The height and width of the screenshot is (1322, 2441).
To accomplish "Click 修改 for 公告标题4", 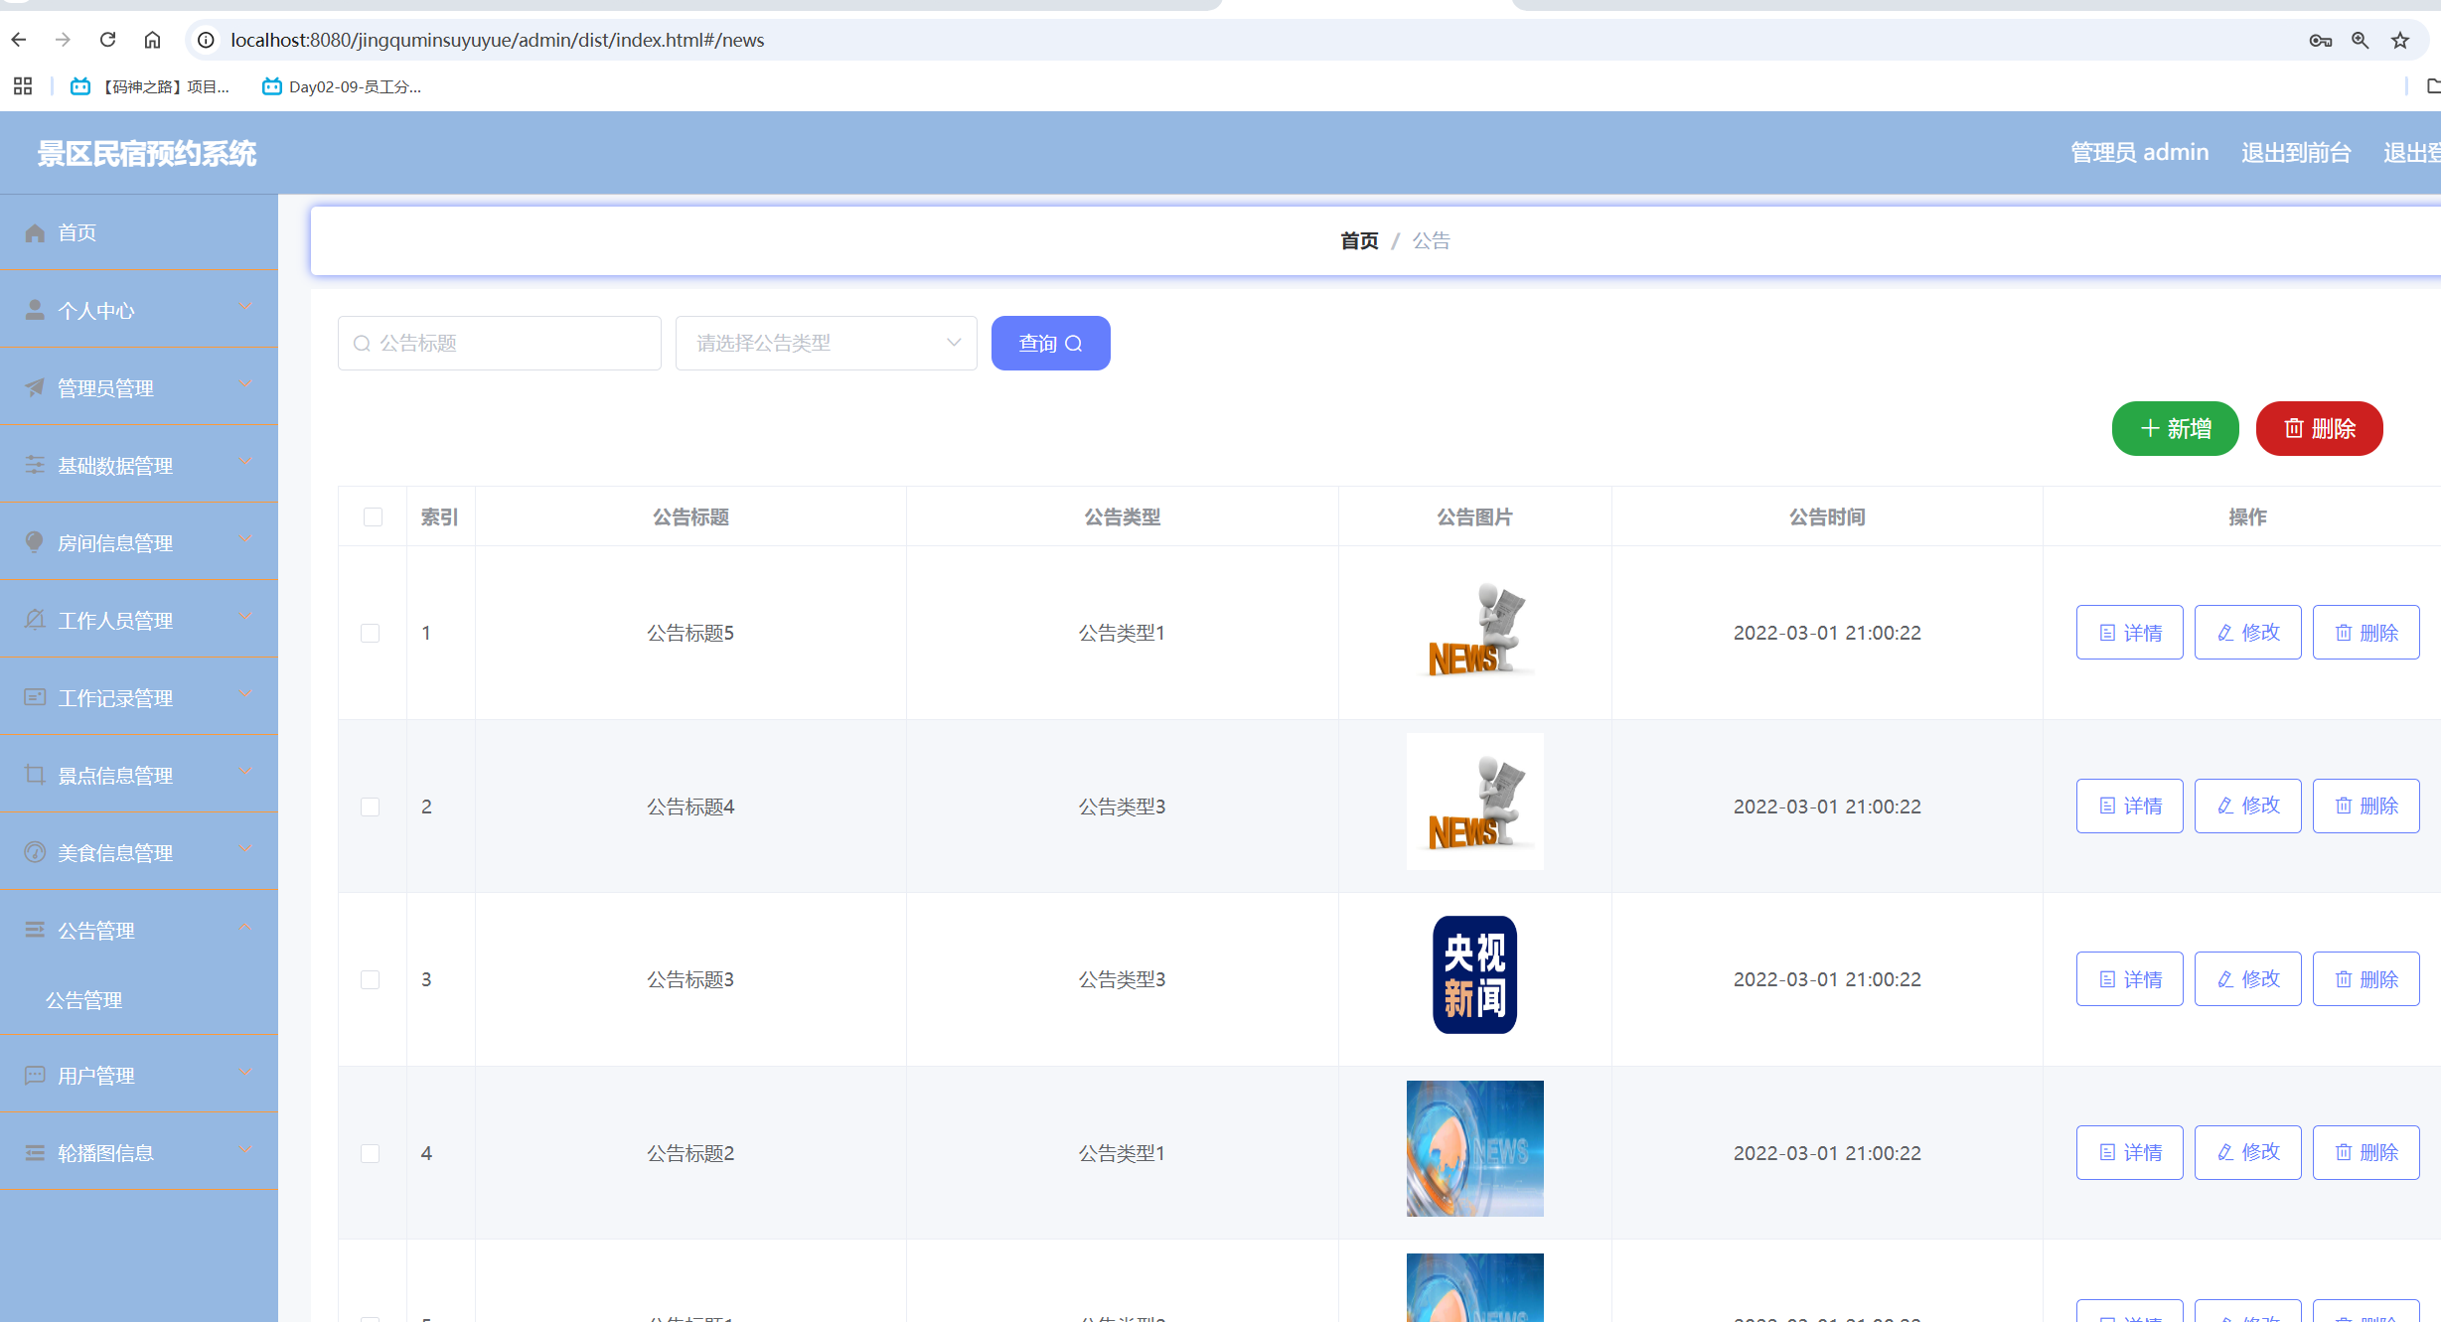I will pyautogui.click(x=2248, y=806).
